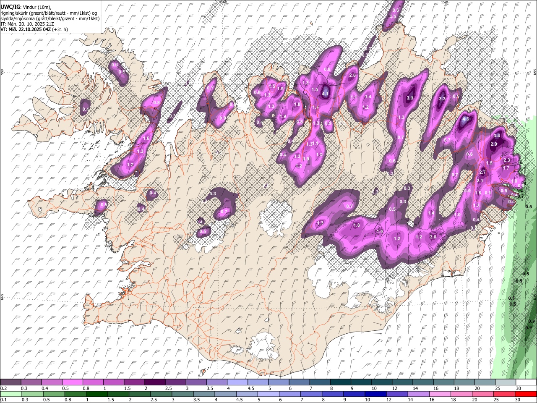Click the 'rigning/skúrir' legend description line
The width and height of the screenshot is (537, 403).
point(49,13)
